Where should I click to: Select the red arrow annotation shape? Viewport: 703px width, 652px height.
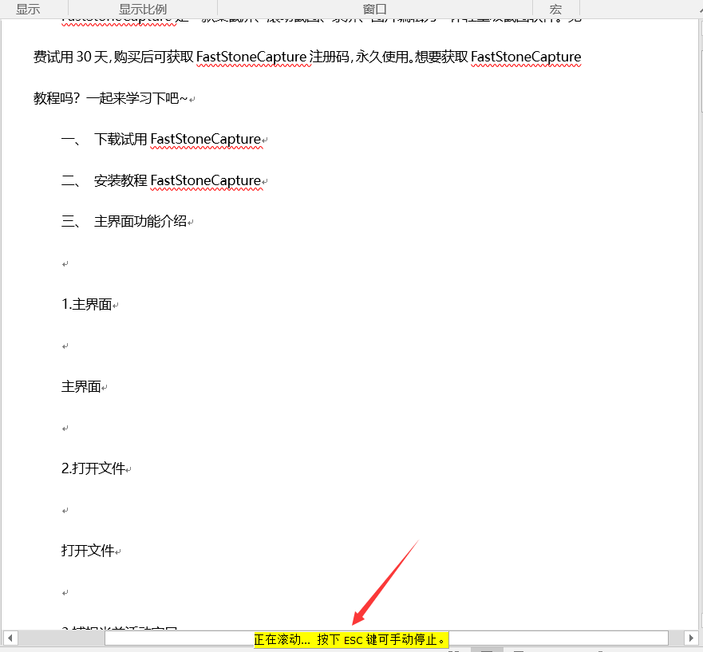pos(383,583)
